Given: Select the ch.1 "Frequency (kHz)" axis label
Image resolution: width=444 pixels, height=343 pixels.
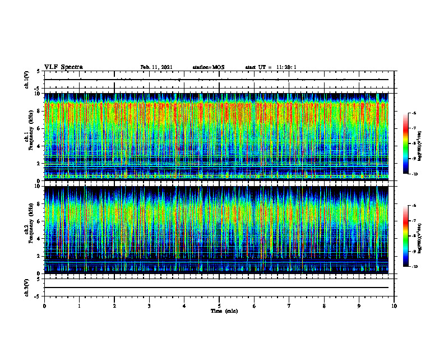Looking at the screenshot, I should coord(31,131).
